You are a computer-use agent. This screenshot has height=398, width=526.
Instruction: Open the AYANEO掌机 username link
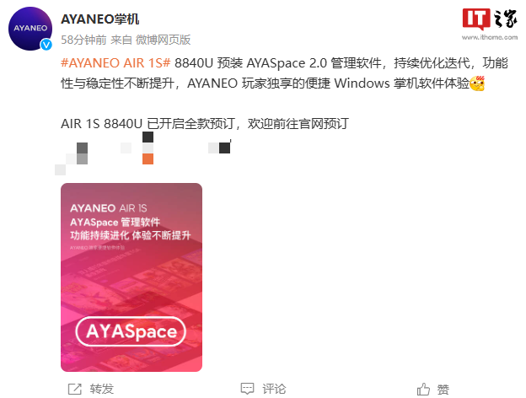click(x=100, y=19)
